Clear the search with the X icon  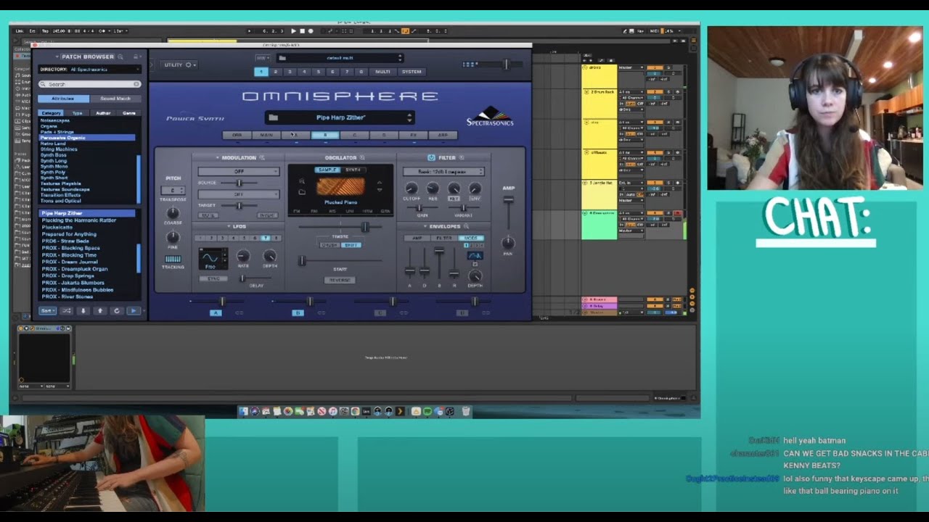tap(136, 84)
